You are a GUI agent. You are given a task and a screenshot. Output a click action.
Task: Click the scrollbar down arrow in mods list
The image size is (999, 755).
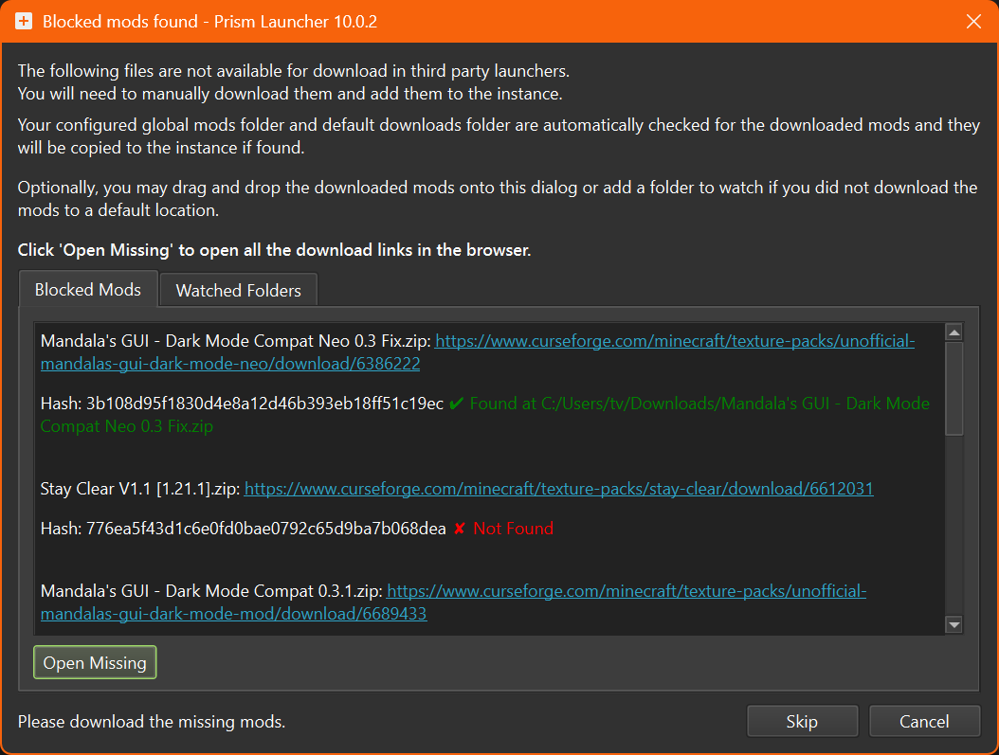click(x=954, y=624)
